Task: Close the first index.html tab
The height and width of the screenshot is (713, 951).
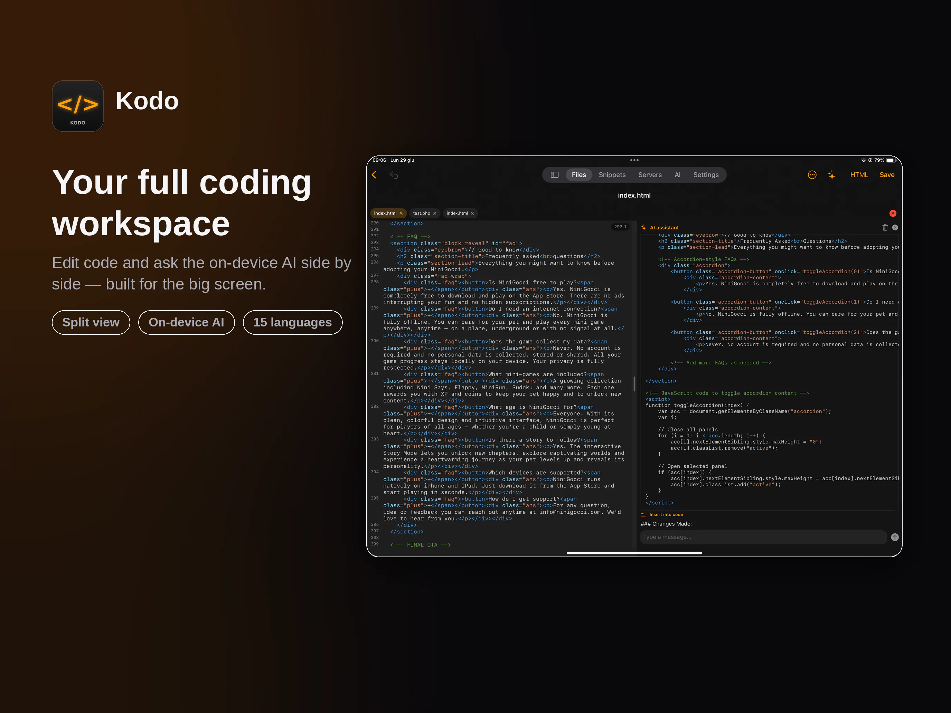Action: [401, 213]
